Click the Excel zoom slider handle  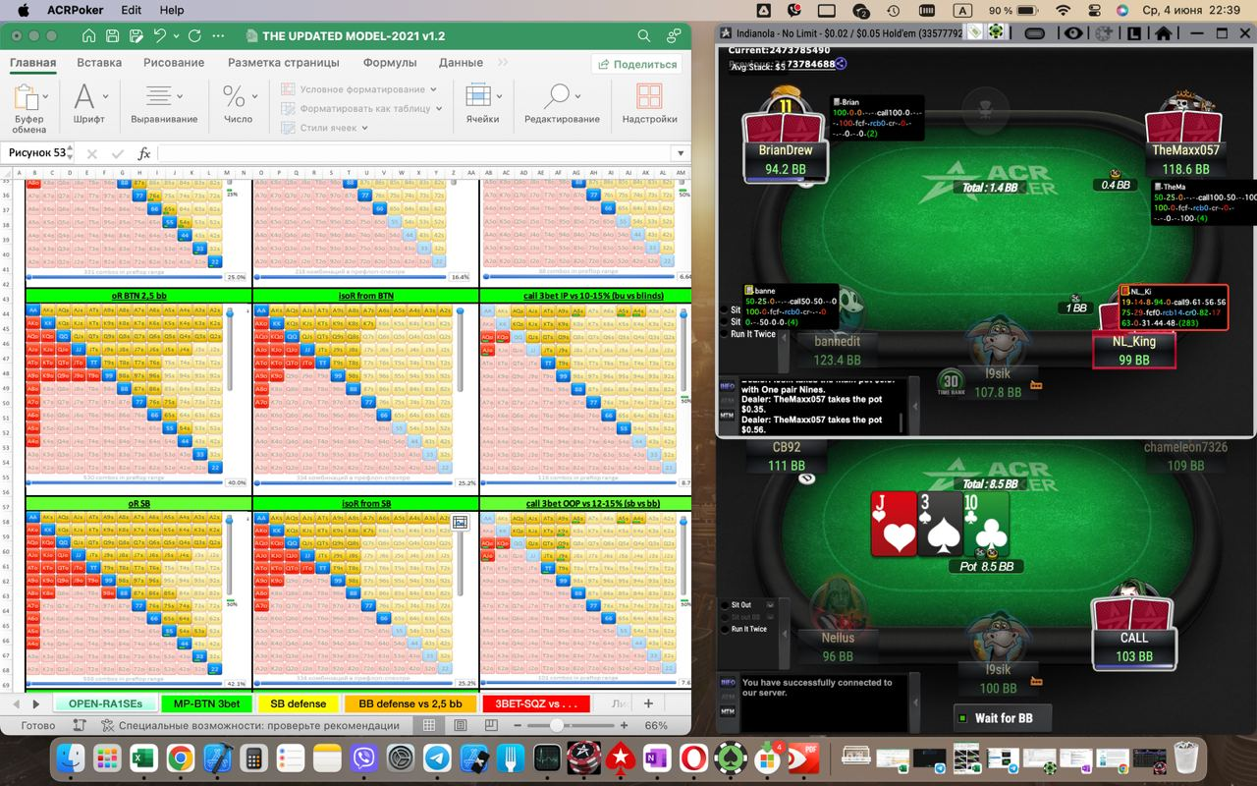557,725
